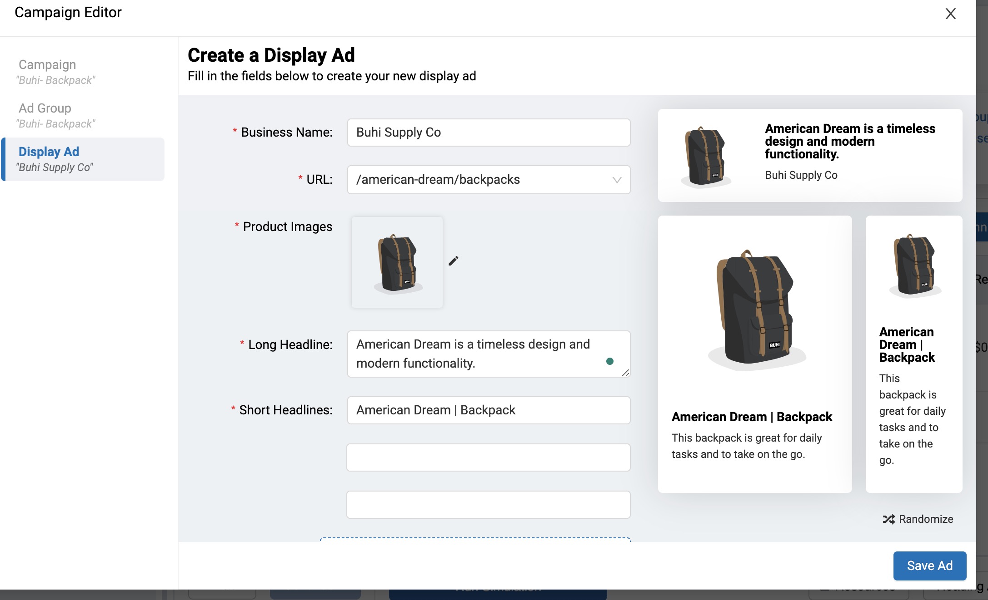This screenshot has width=988, height=600.
Task: Click the backpack thumbnail under Product Images
Action: pos(396,261)
